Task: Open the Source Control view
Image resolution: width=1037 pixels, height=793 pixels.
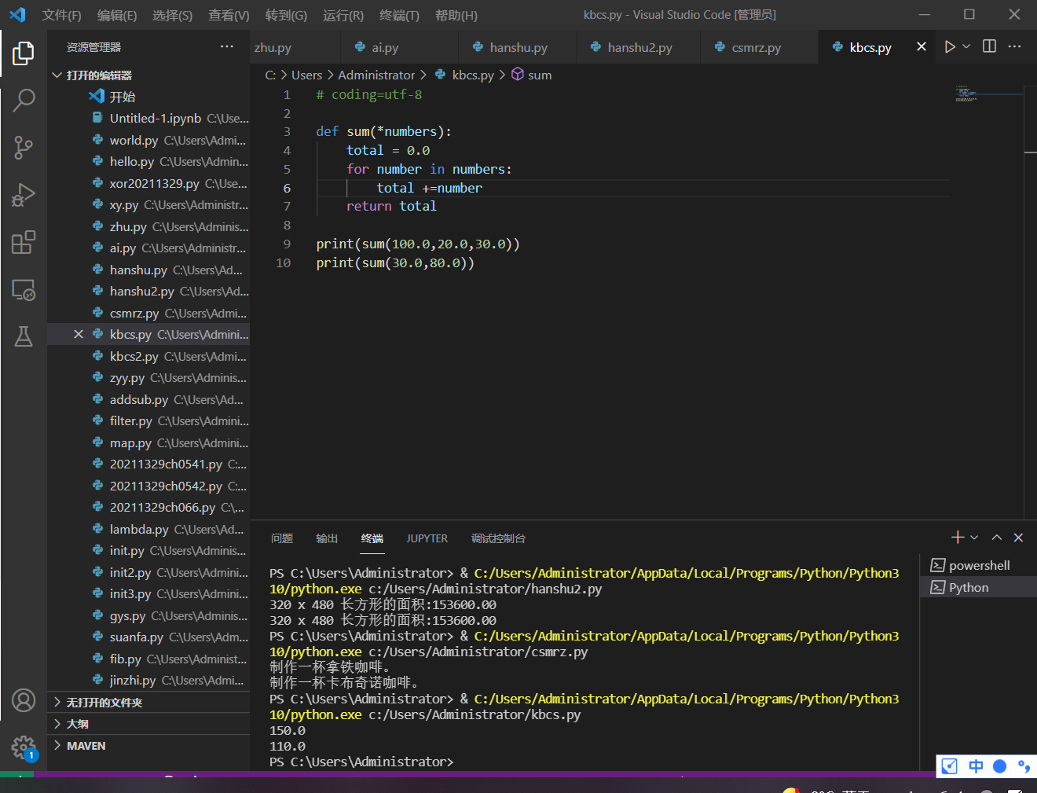Action: pyautogui.click(x=24, y=147)
